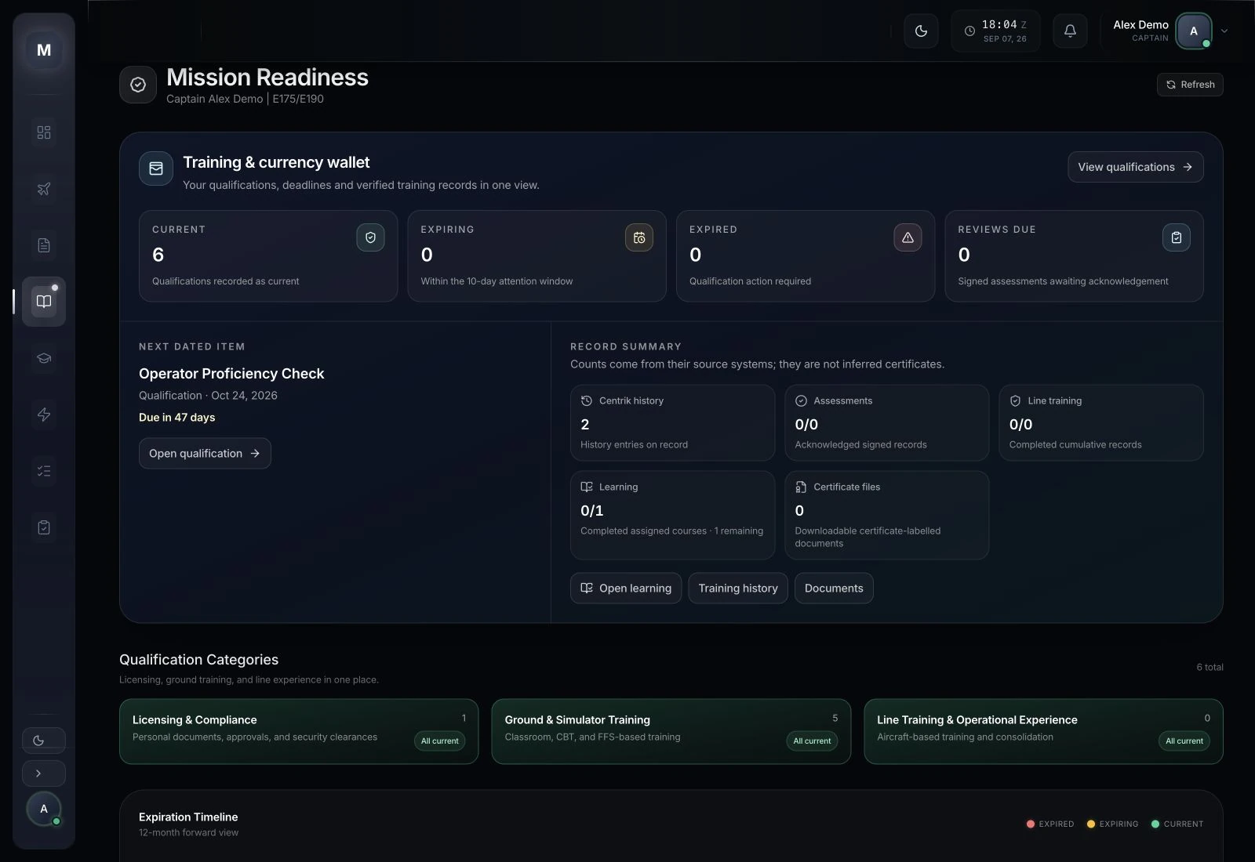Click the Current count value 6
Screen dimensions: 1255x862
click(x=158, y=255)
